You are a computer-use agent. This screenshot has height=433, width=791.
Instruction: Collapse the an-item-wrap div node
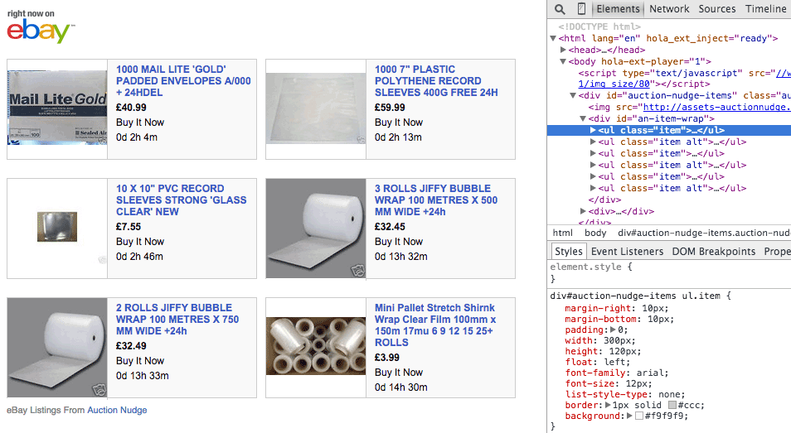(583, 119)
